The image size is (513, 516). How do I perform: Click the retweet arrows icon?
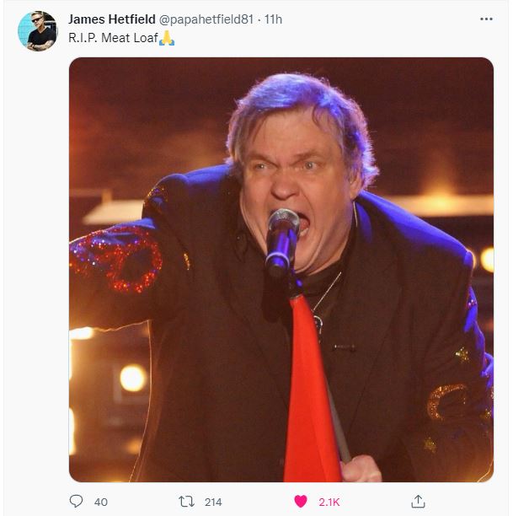(x=186, y=502)
